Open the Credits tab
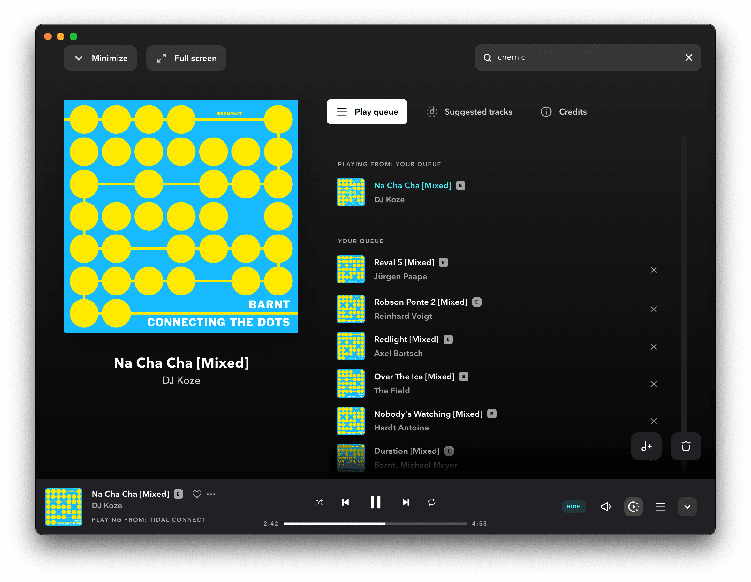This screenshot has width=751, height=582. [x=564, y=112]
